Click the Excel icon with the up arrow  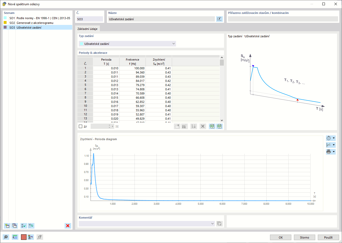click(219, 126)
